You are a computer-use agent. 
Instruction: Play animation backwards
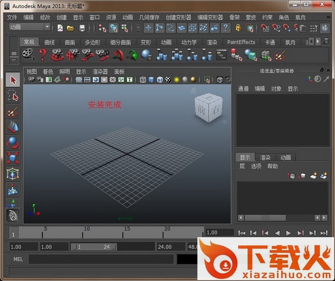pos(277,233)
